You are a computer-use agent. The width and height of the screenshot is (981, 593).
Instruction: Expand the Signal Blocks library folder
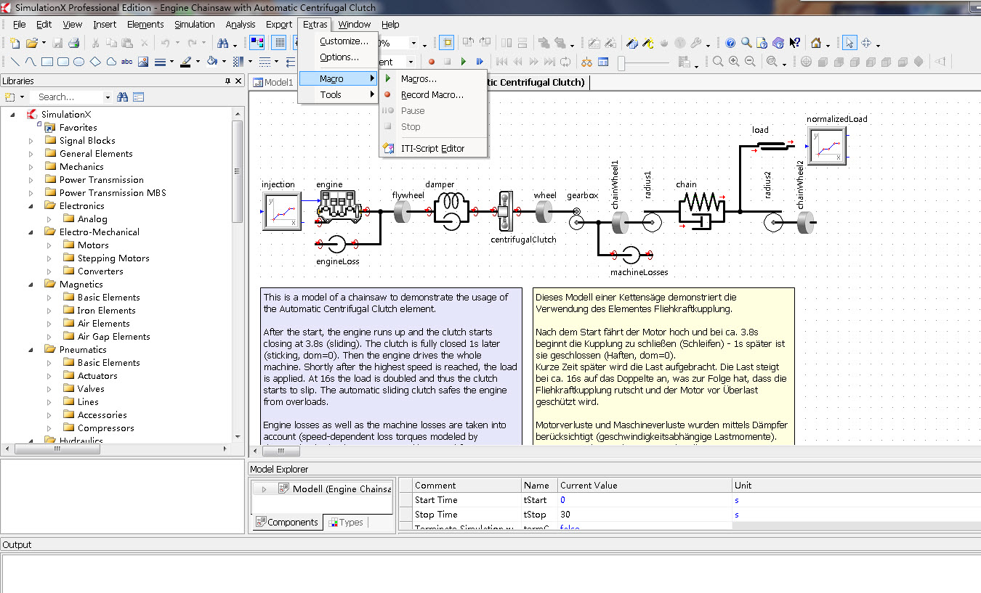coord(31,141)
